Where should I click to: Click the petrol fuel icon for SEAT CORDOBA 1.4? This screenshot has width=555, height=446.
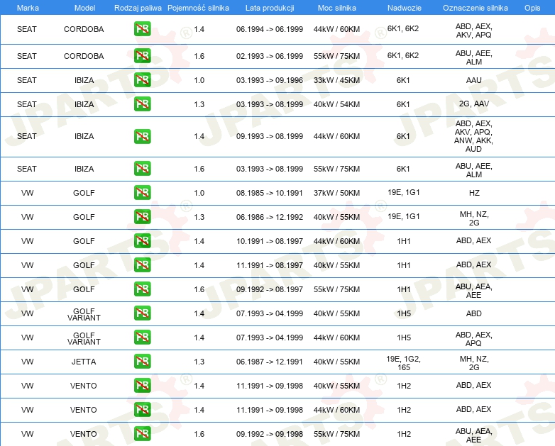142,29
